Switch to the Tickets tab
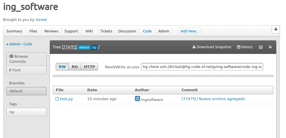The height and width of the screenshot is (138, 286). (x=106, y=31)
